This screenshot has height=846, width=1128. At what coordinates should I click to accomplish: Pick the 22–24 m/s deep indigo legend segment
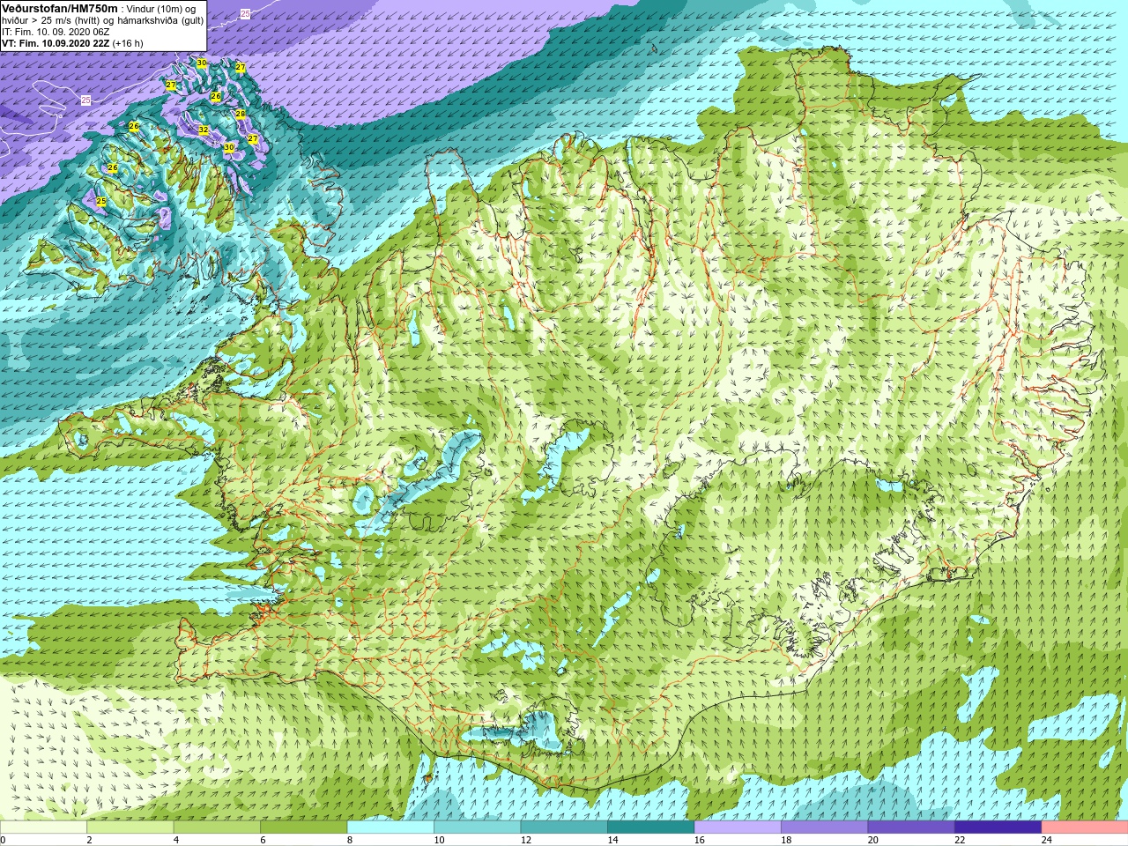pyautogui.click(x=998, y=827)
